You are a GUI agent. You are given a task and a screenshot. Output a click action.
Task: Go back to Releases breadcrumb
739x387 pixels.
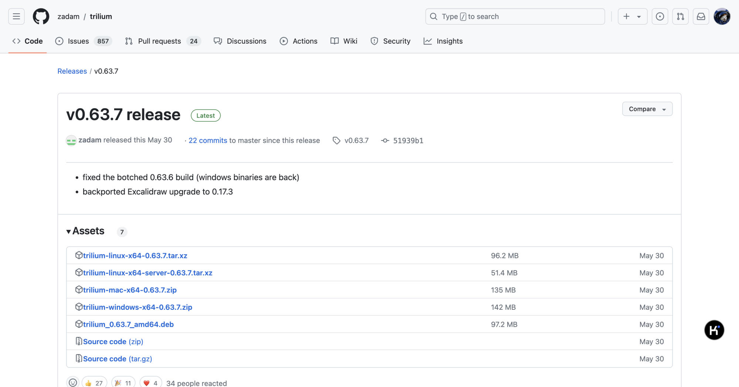point(72,71)
